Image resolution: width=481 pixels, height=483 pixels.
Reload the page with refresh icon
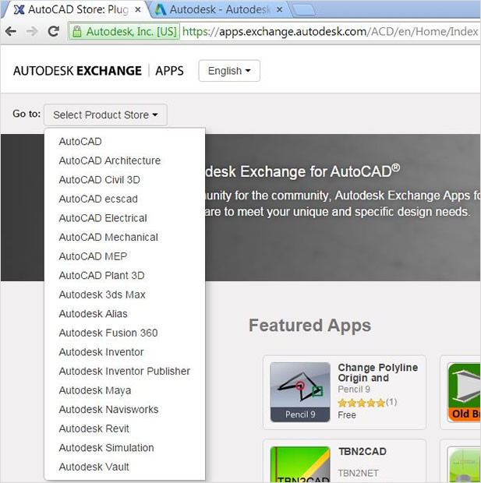(x=53, y=32)
